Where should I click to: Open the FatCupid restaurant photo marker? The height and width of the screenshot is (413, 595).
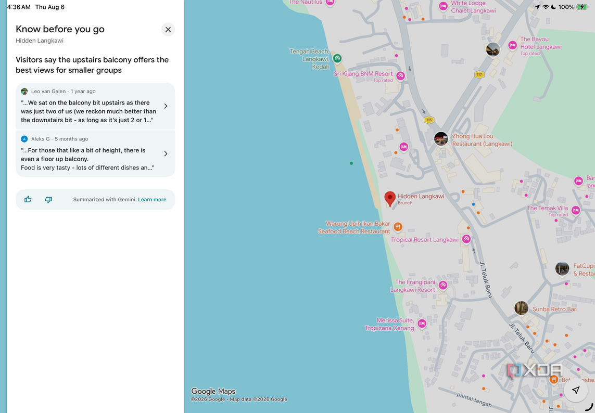pyautogui.click(x=562, y=268)
